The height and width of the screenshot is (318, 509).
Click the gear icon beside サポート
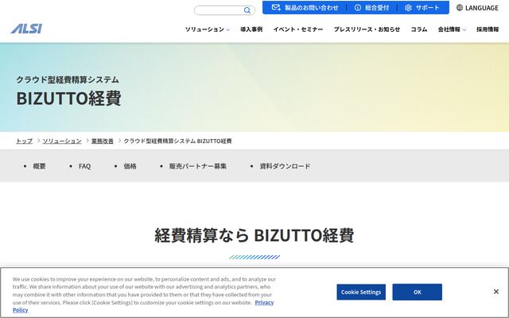click(x=408, y=7)
